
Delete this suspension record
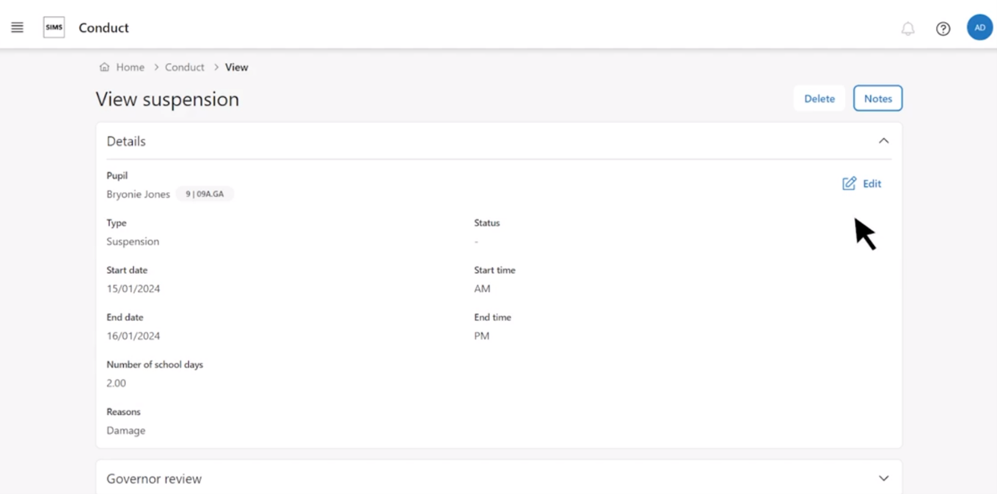coord(819,99)
